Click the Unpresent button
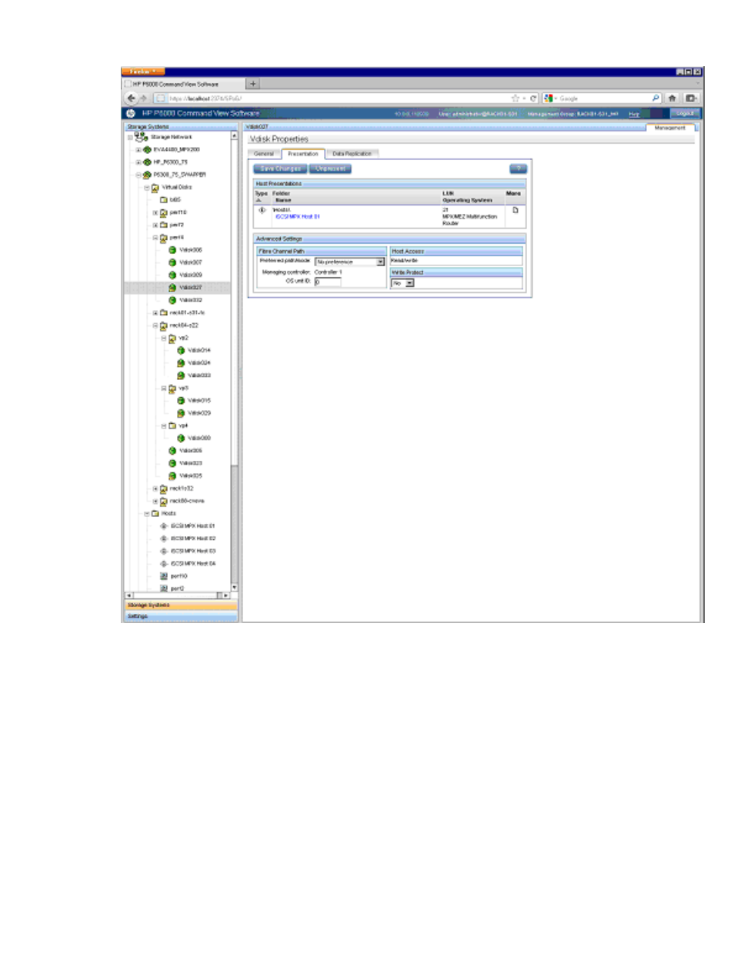The height and width of the screenshot is (977, 734). pyautogui.click(x=330, y=168)
